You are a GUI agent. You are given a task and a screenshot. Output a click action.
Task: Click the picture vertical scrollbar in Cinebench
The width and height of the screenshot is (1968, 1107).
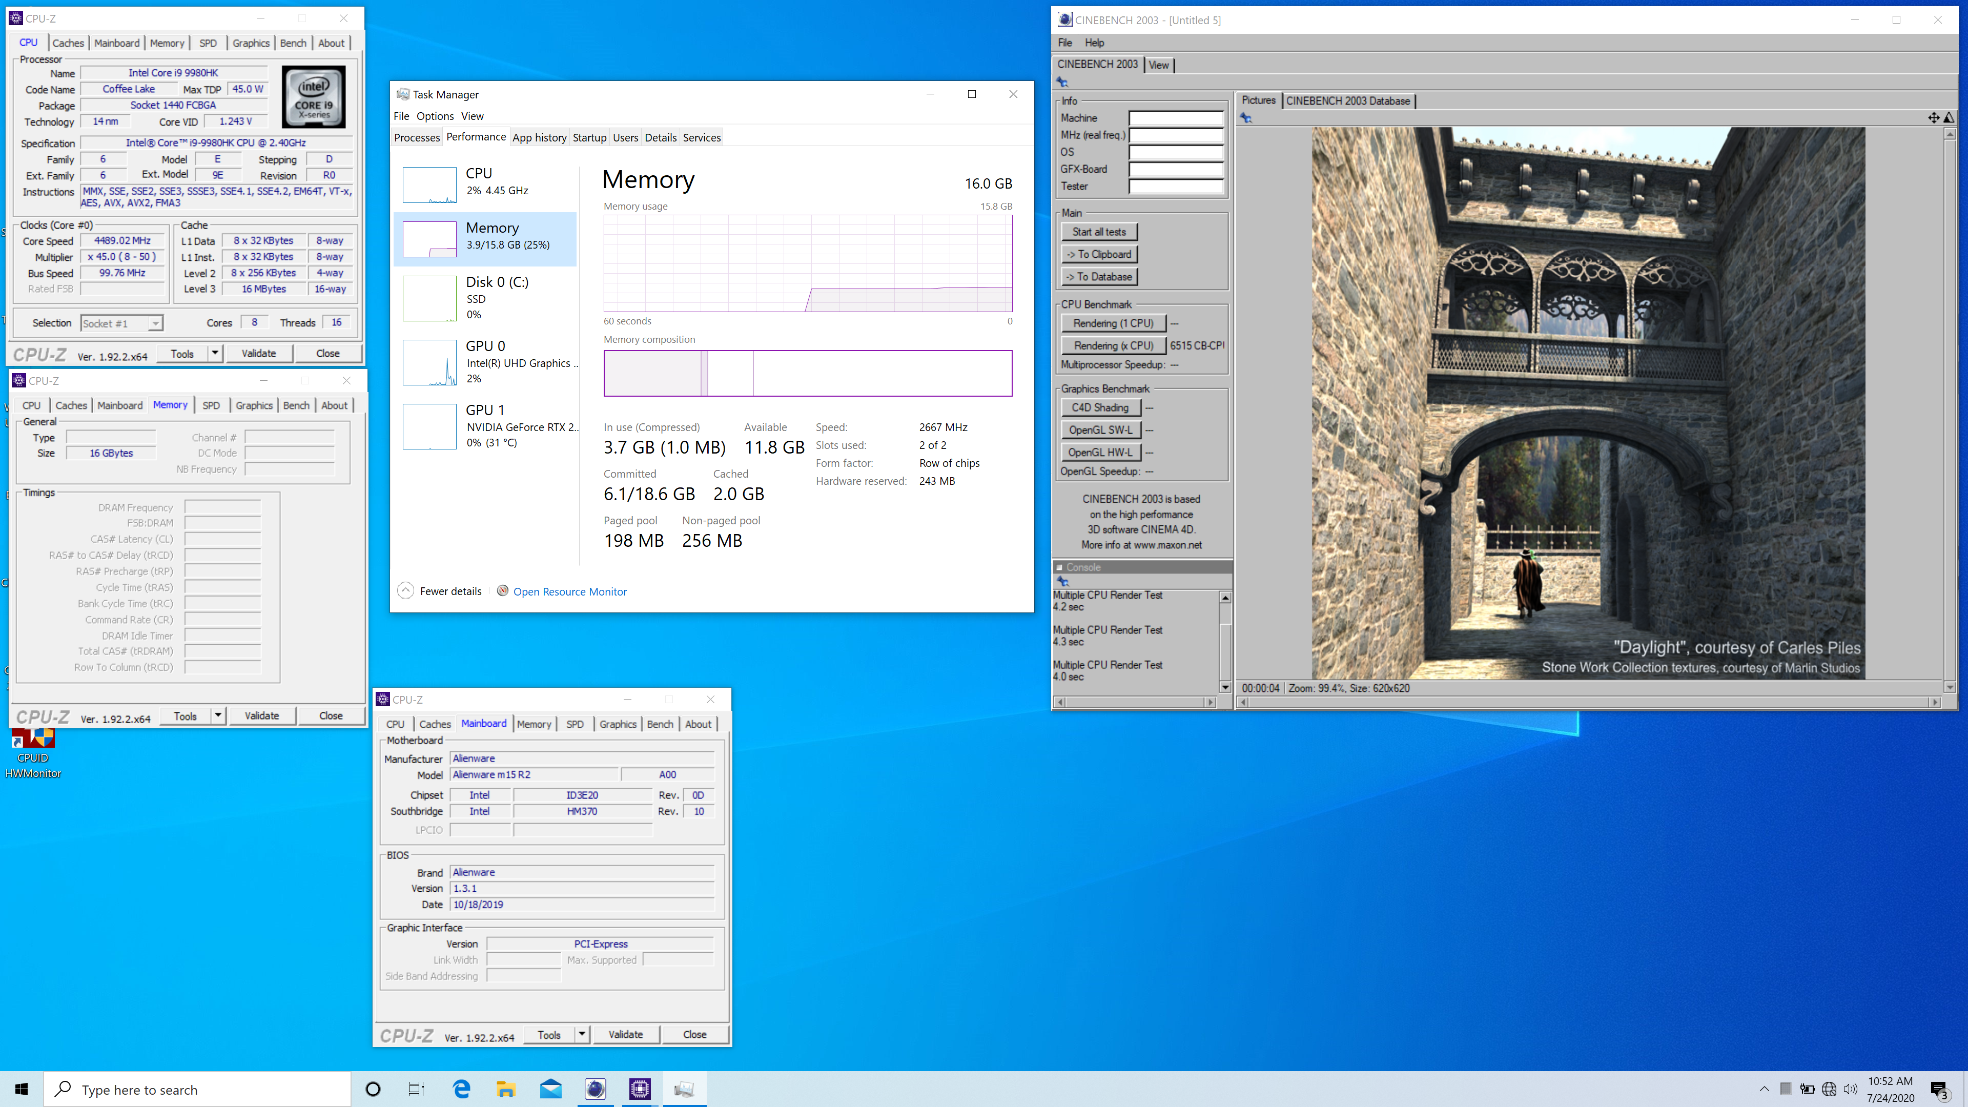click(x=1950, y=410)
